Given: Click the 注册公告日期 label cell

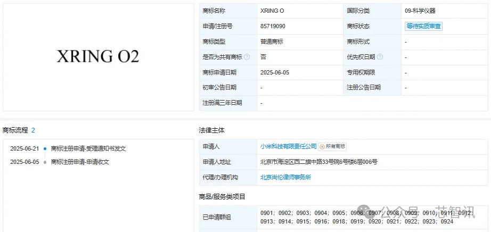Looking at the screenshot, I should tap(372, 88).
